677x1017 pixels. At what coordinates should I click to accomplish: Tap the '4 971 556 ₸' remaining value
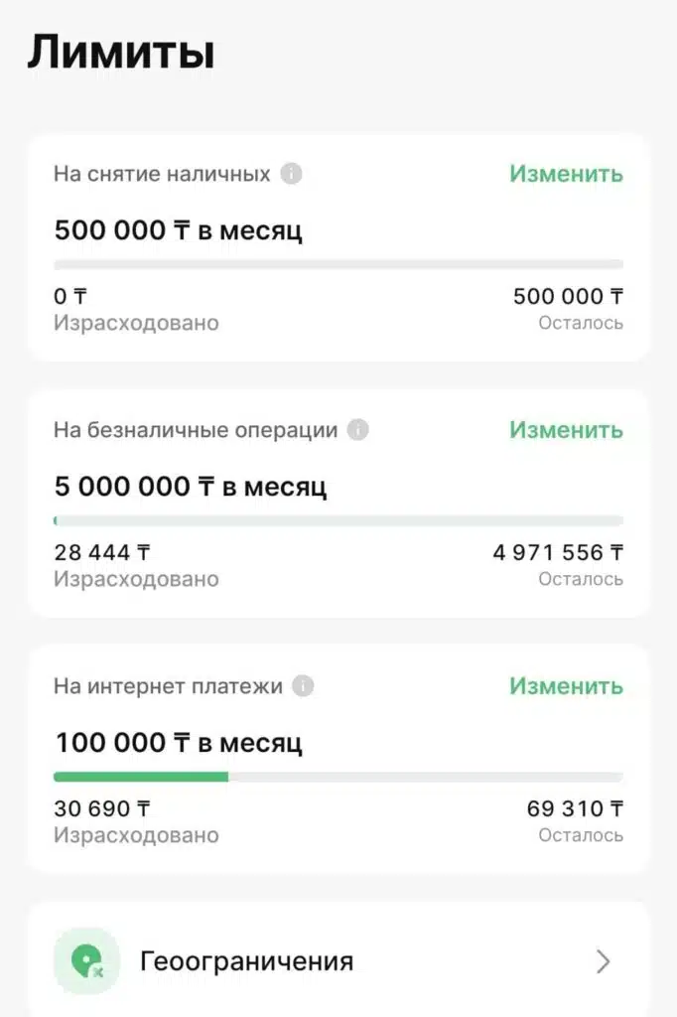[x=558, y=552]
